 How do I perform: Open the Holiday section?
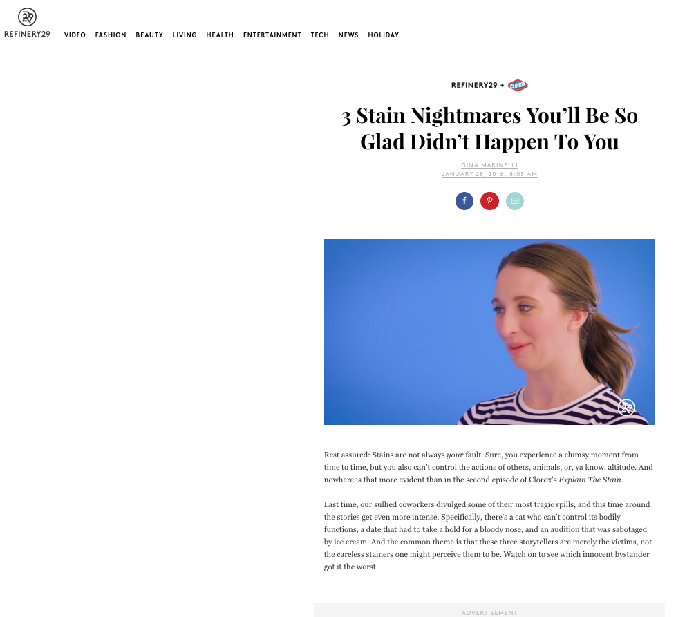[x=383, y=35]
